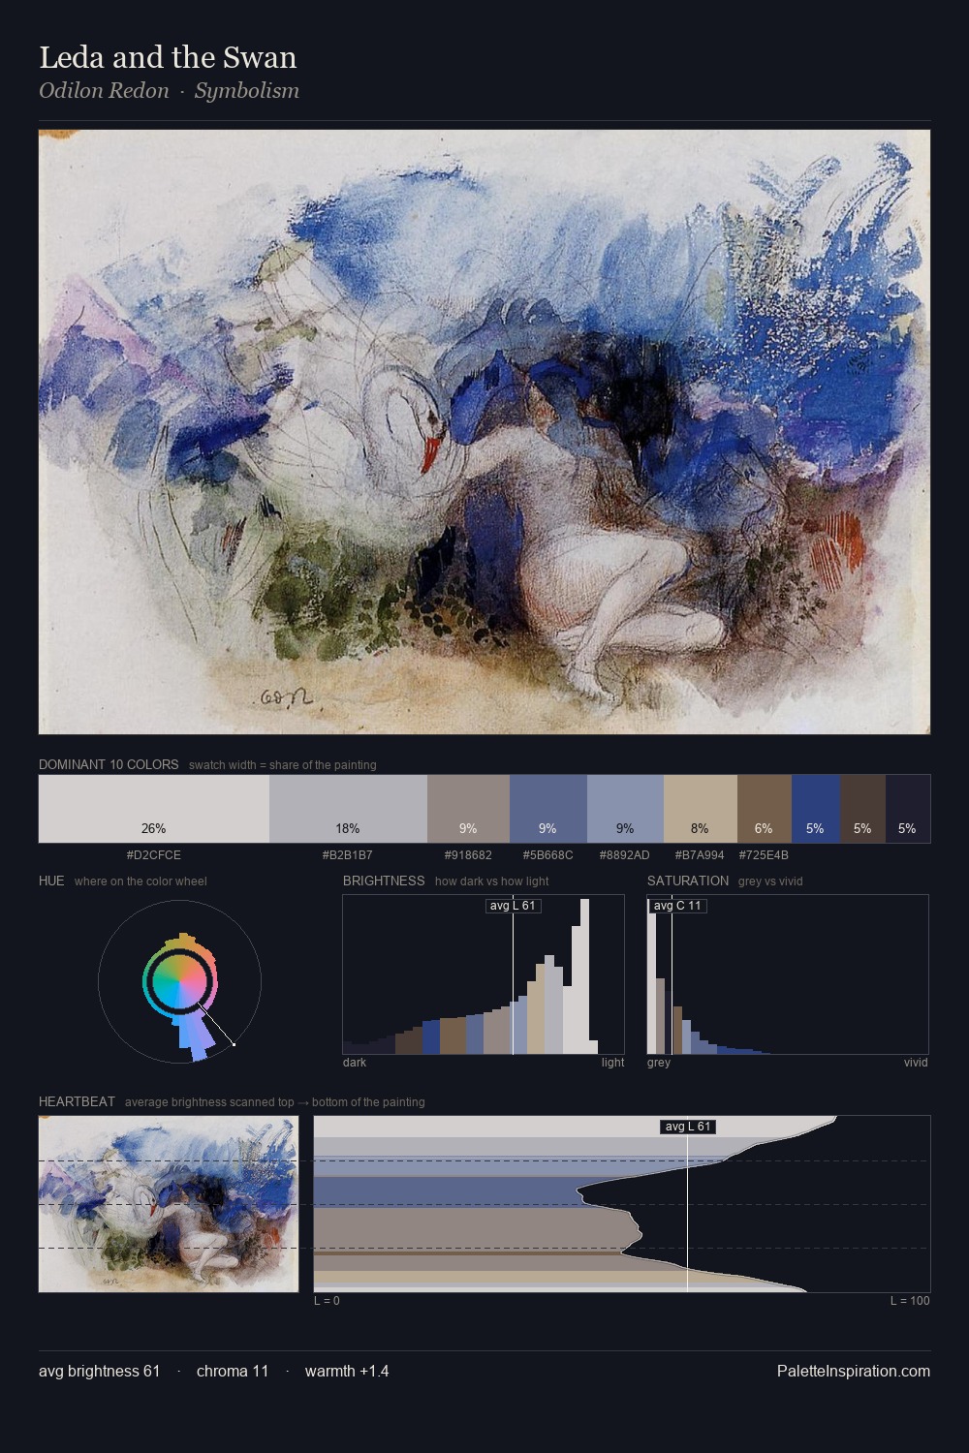Choose the brown 6% swatch

(x=765, y=809)
